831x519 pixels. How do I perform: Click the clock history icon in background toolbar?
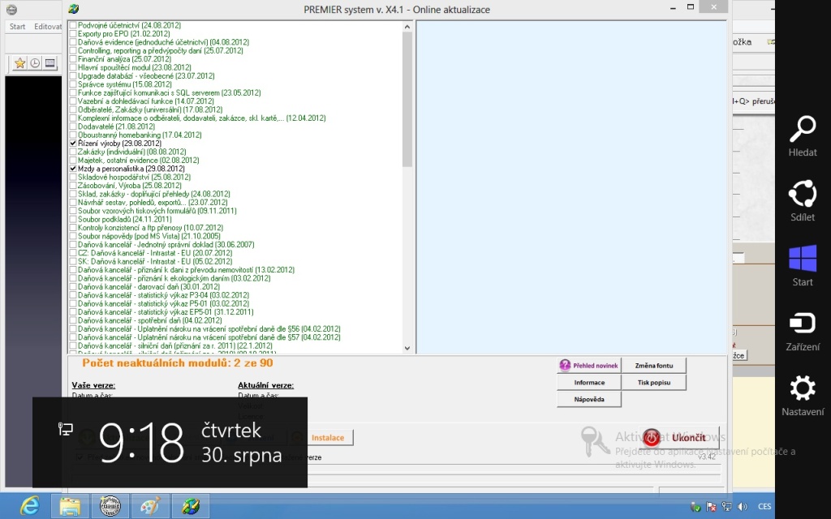pos(35,63)
